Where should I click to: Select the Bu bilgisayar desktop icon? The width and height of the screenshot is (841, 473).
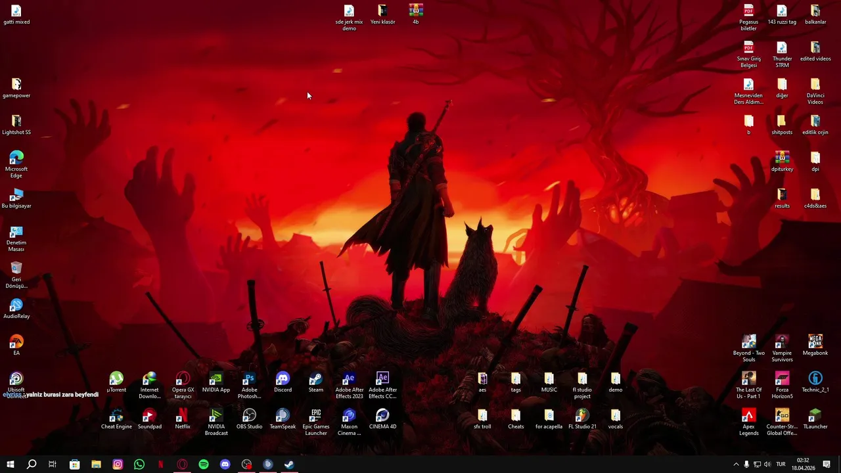[16, 198]
